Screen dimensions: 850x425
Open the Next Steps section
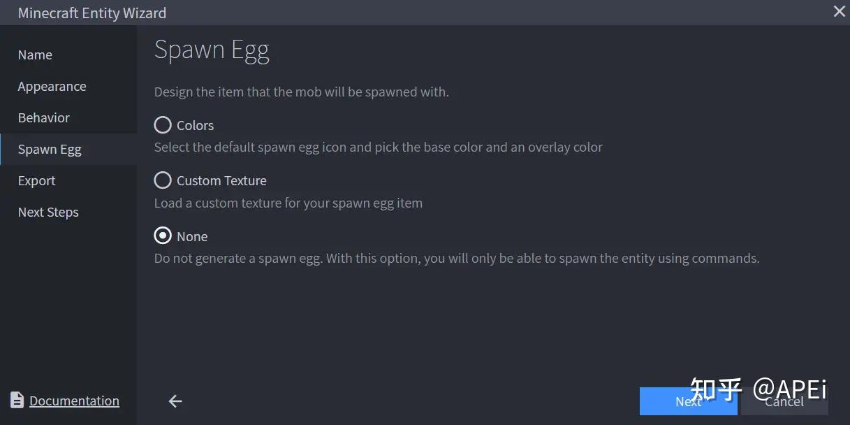pos(48,212)
